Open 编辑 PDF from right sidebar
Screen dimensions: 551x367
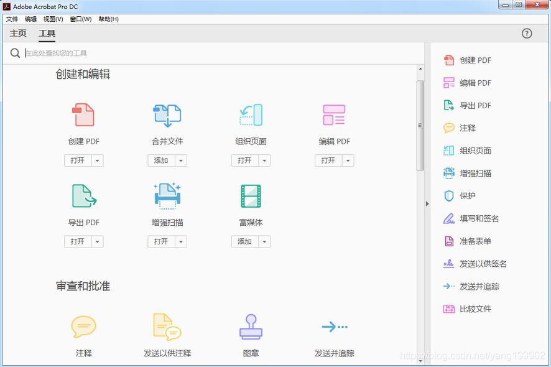tap(468, 83)
